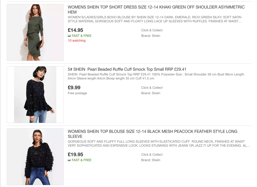Click 'Brand: SheIn' on the feather blouse listing
257x187 pixels.
tap(150, 160)
